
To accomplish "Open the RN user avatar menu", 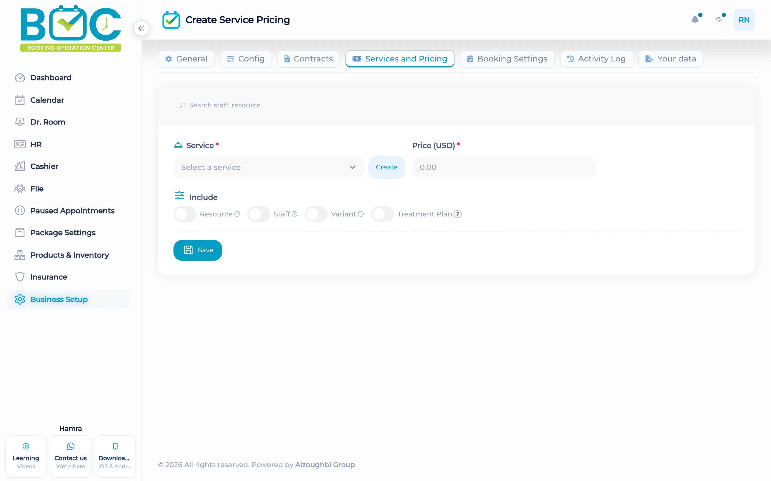I will coord(744,20).
